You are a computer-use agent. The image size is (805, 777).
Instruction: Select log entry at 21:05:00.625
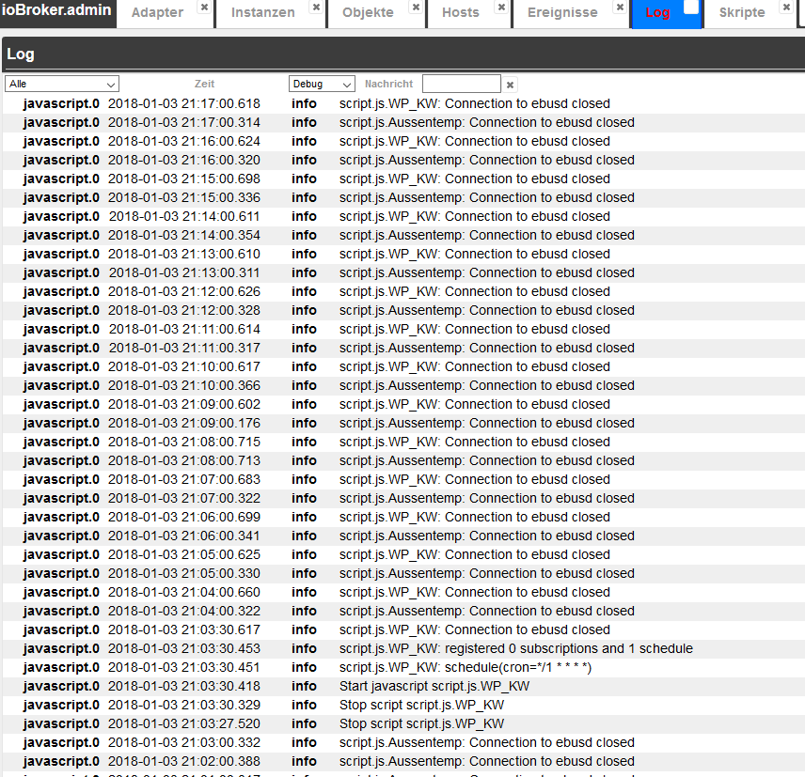tap(402, 555)
